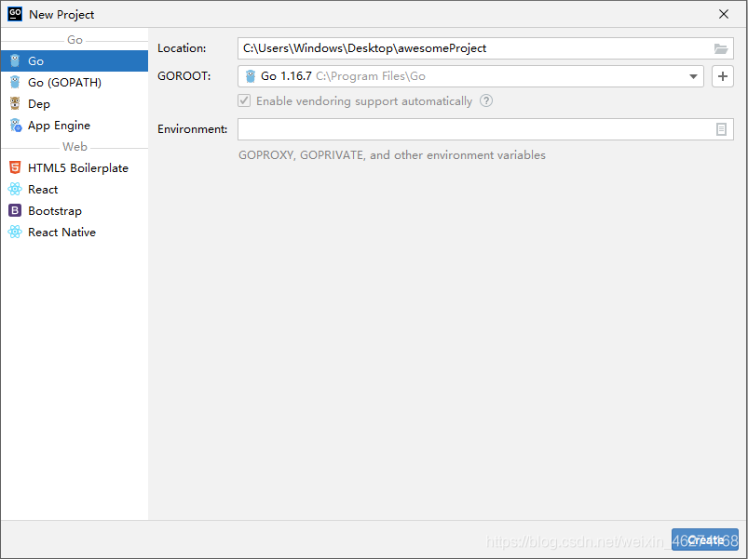
Task: Open the Go 1.16.7 SDK combo box
Action: click(466, 76)
